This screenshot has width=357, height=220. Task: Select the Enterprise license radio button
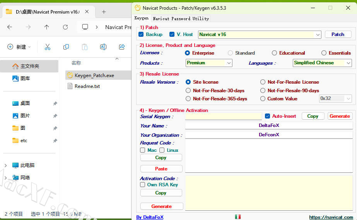coord(187,53)
